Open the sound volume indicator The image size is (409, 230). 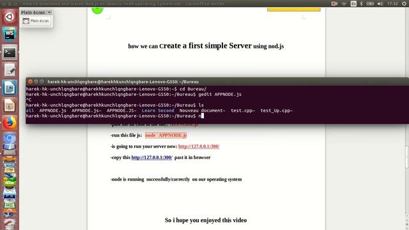pyautogui.click(x=380, y=4)
